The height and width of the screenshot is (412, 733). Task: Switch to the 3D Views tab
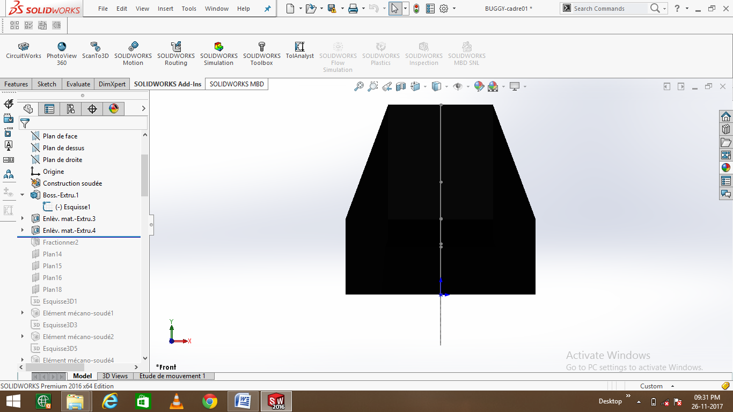114,376
